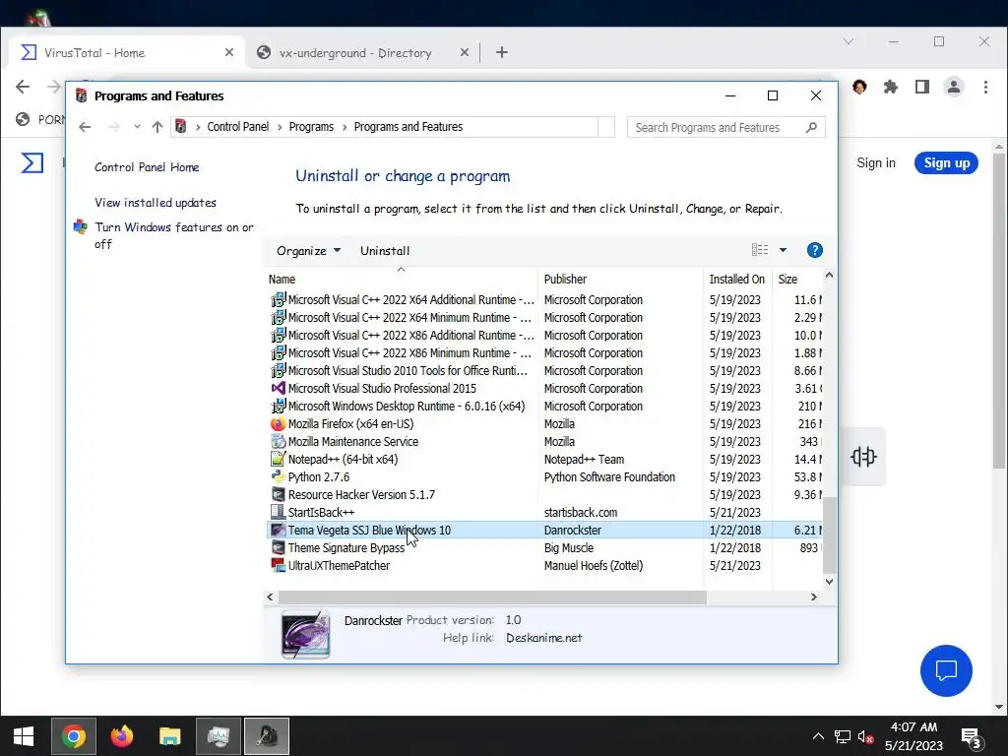The image size is (1008, 756).
Task: Open a new Chrome tab
Action: pyautogui.click(x=502, y=52)
